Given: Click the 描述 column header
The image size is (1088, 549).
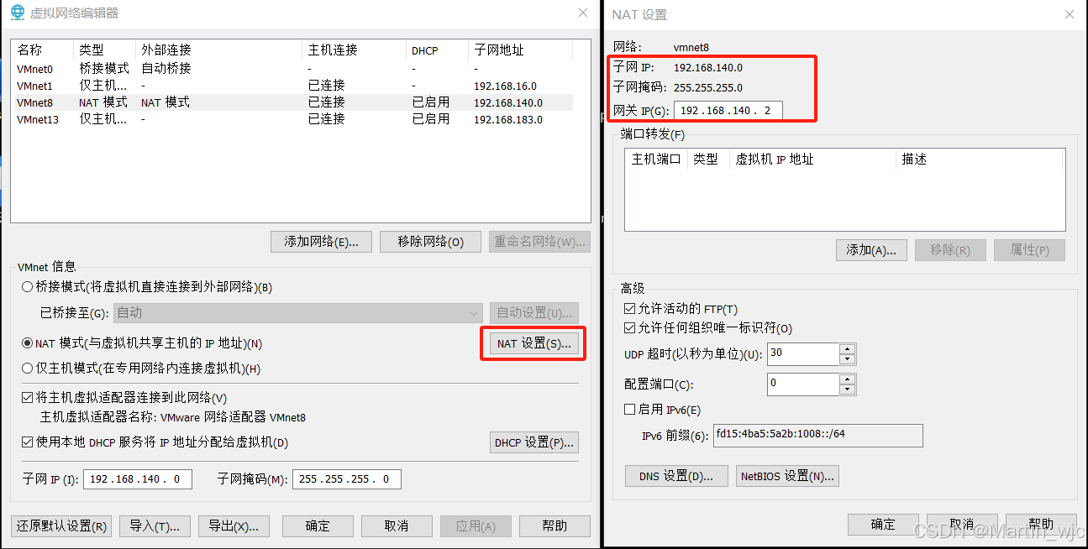Looking at the screenshot, I should point(980,159).
